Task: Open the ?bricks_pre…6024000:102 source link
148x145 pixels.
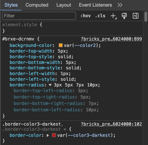Action: tap(111, 124)
